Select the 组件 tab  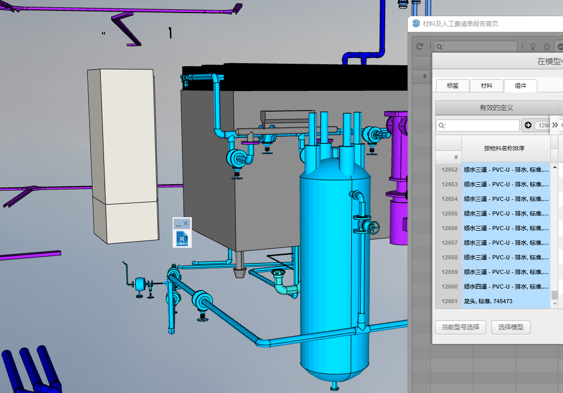pos(521,86)
